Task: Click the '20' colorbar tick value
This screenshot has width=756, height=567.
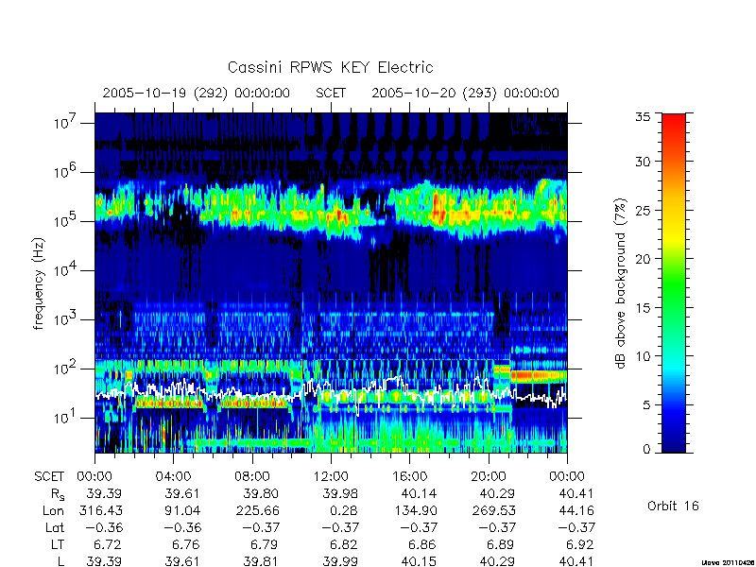Action: [643, 259]
